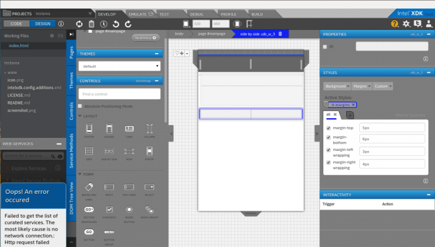
Task: Expand the www folder
Action: tap(5, 73)
